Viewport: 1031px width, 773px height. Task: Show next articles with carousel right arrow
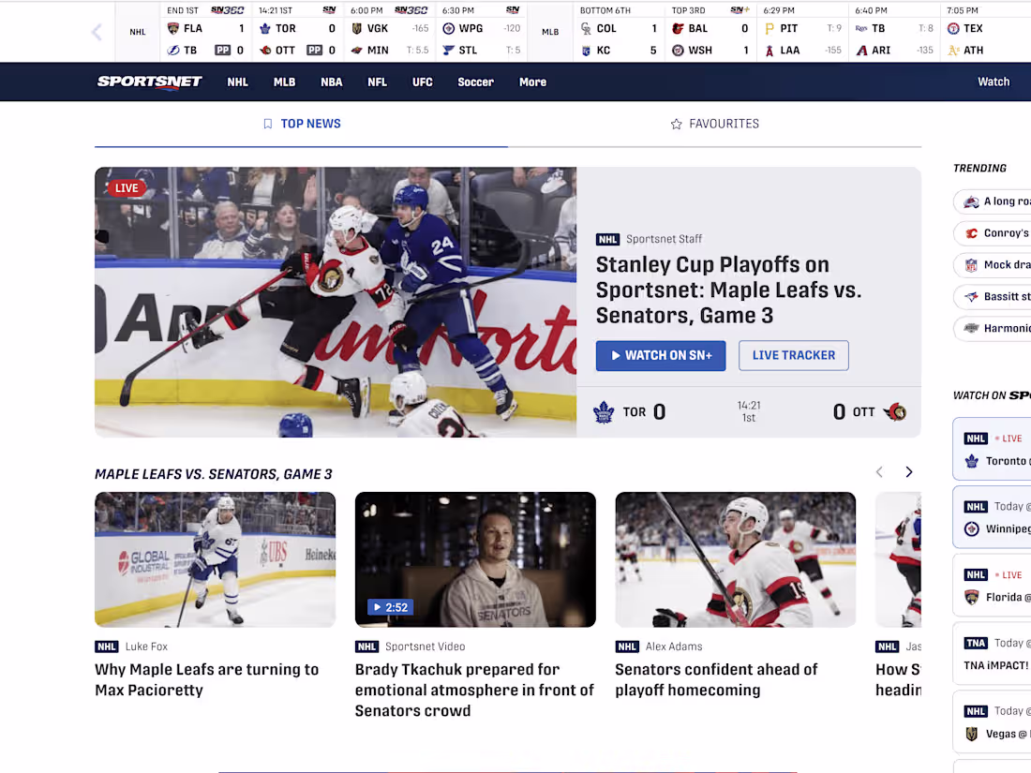click(909, 472)
